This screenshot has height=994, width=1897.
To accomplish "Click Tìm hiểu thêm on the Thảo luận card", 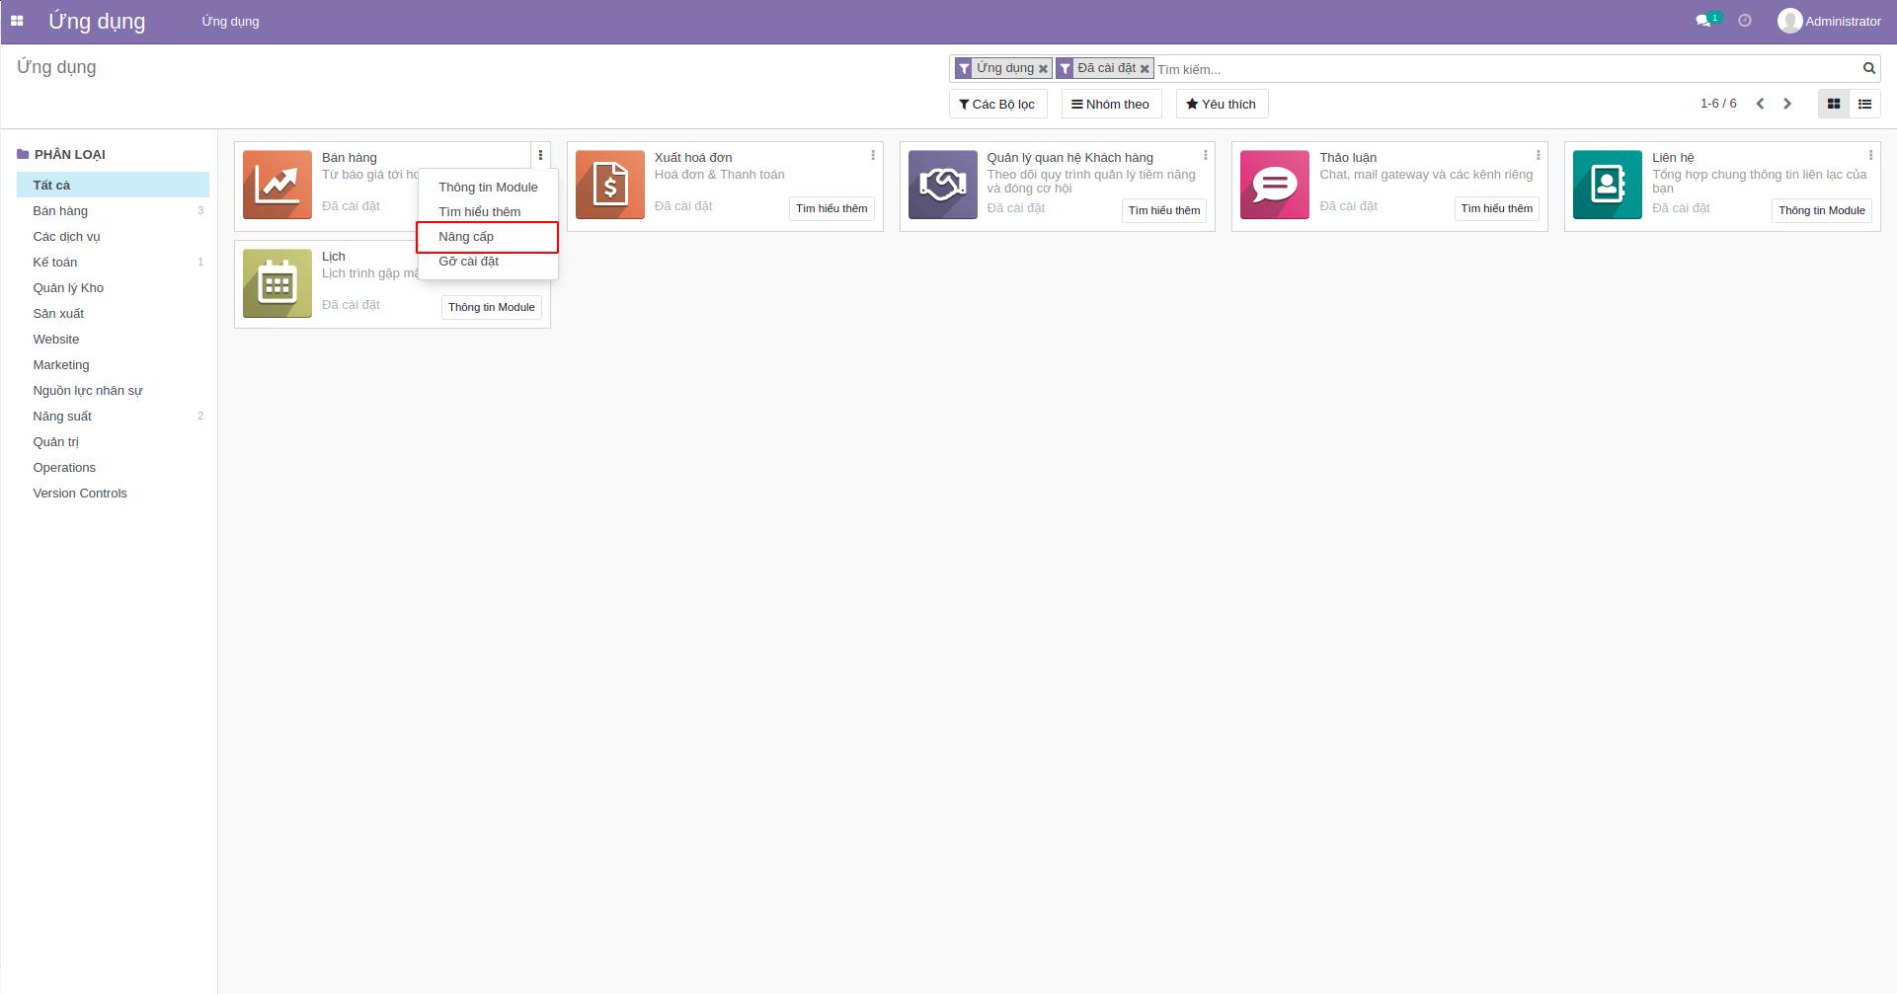I will (x=1495, y=208).
